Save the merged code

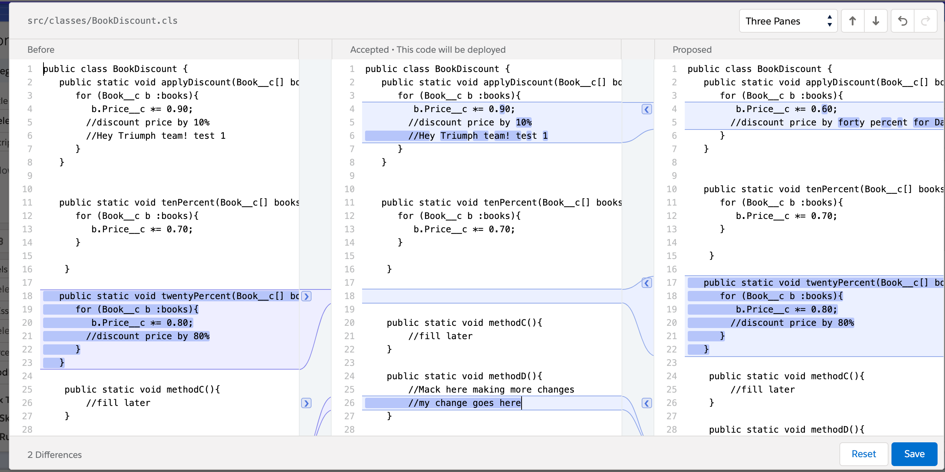[x=914, y=454]
